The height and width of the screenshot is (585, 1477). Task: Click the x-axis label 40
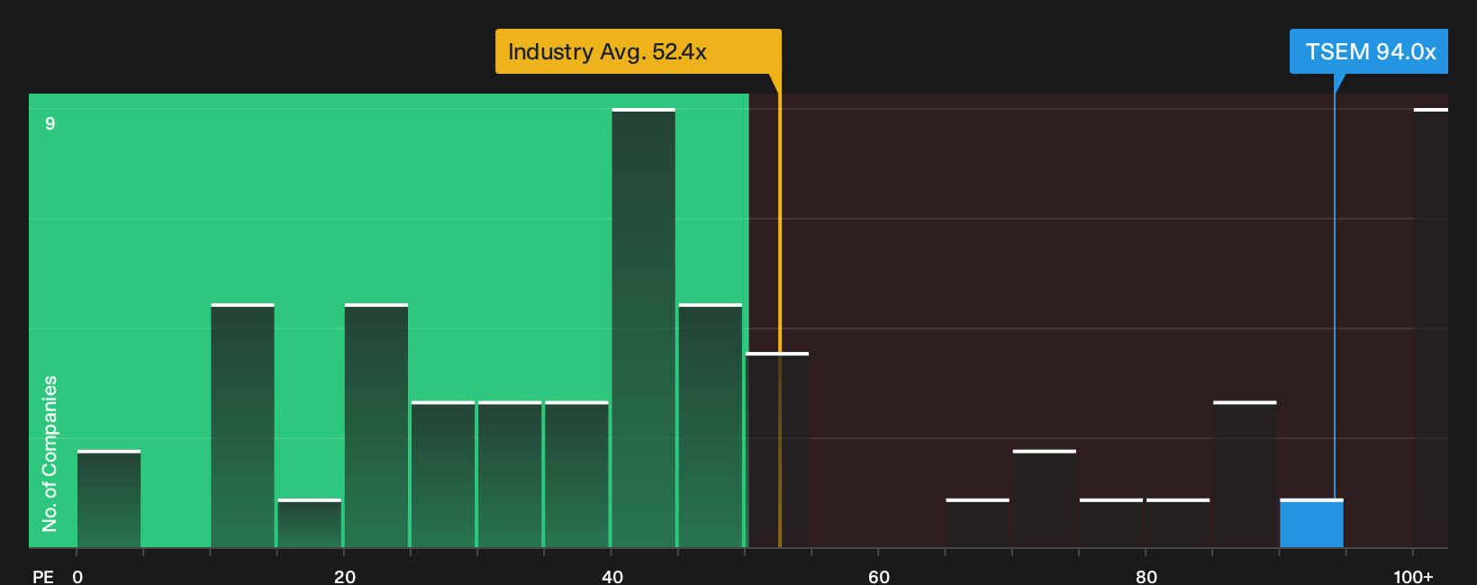click(x=612, y=576)
